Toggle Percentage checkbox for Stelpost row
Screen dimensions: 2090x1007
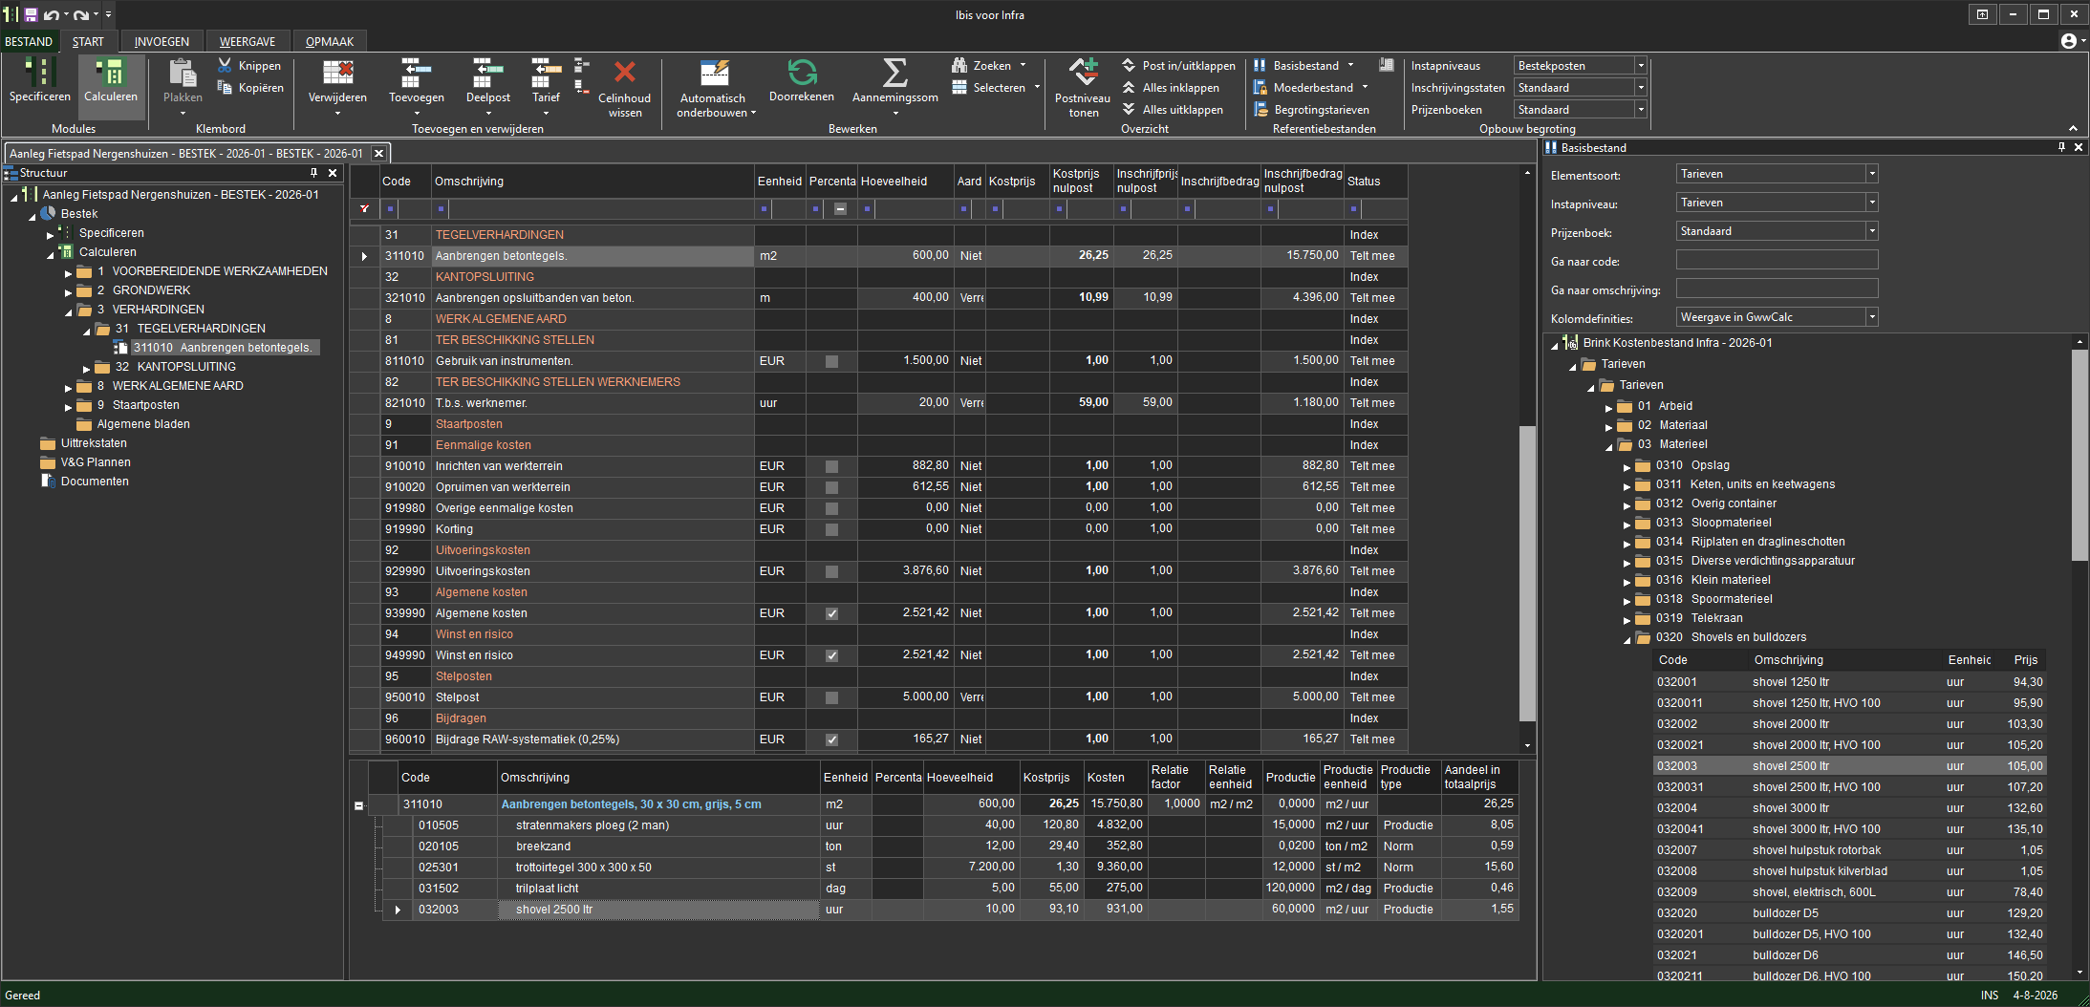click(831, 697)
